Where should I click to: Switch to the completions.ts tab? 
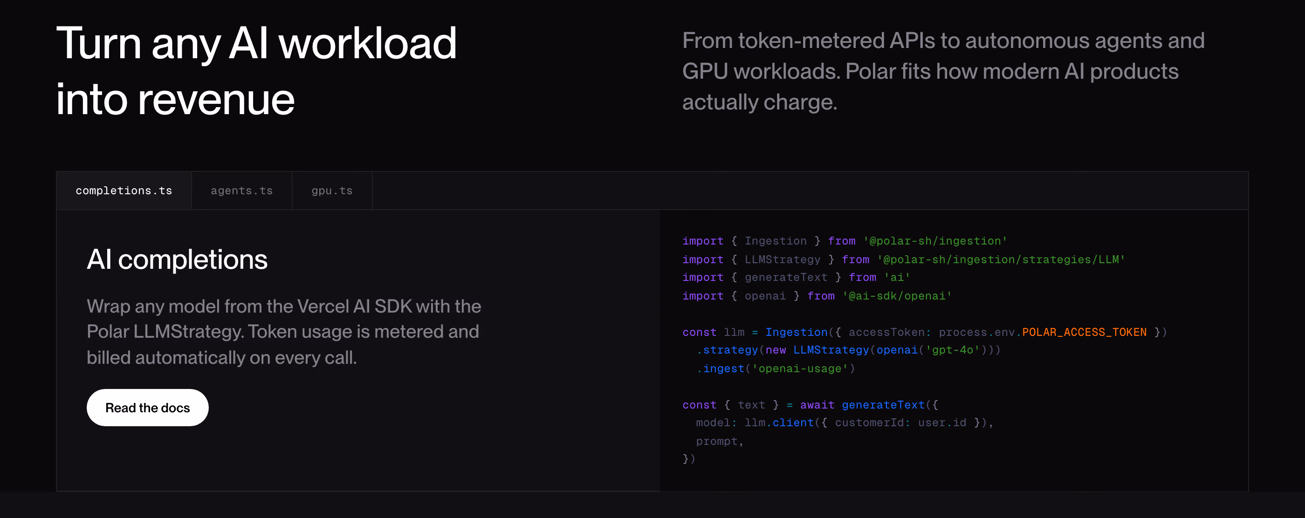124,191
